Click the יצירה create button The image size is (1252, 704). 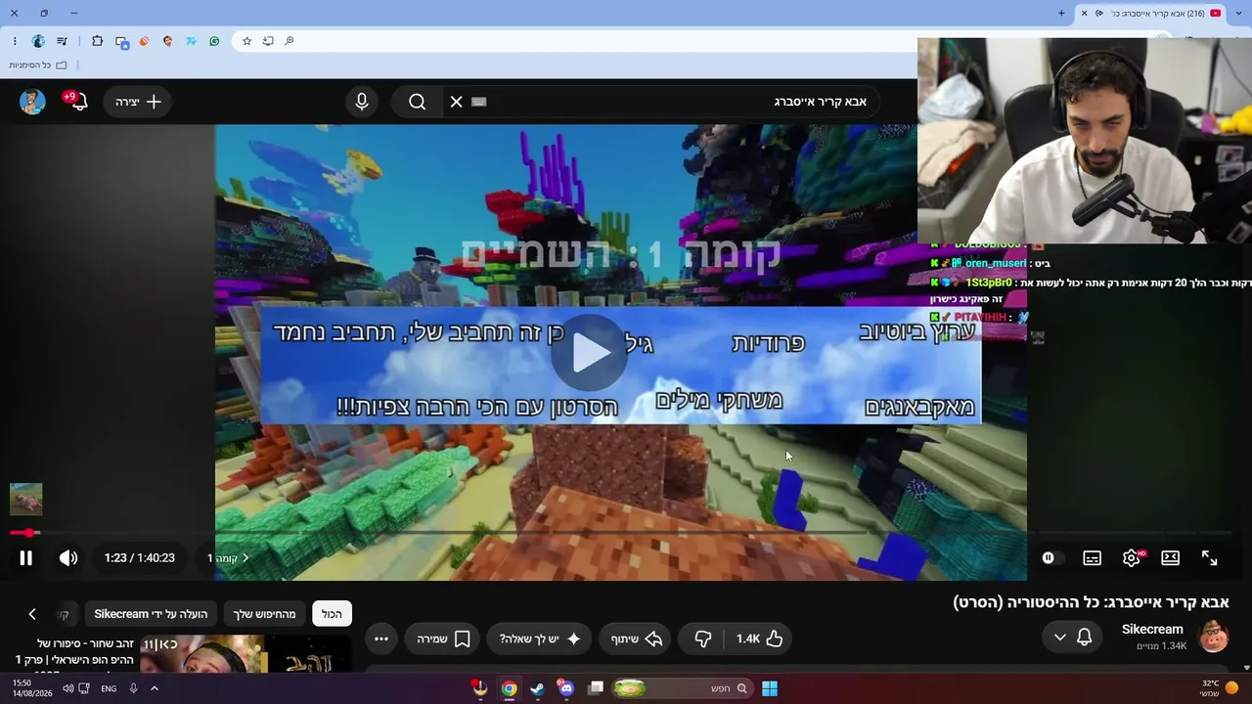(x=138, y=102)
